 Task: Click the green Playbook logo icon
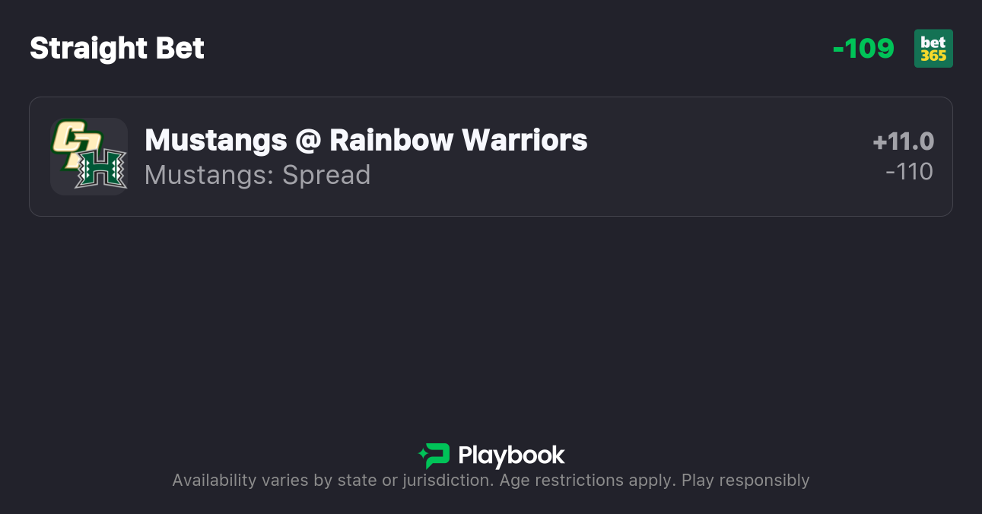coord(434,455)
